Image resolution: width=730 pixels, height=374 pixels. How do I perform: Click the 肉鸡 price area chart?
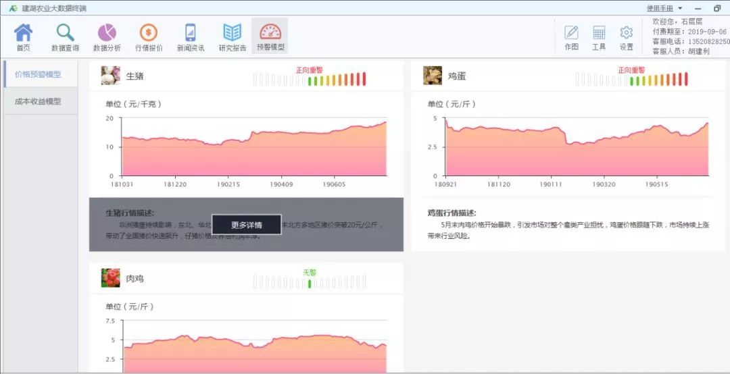click(x=253, y=346)
